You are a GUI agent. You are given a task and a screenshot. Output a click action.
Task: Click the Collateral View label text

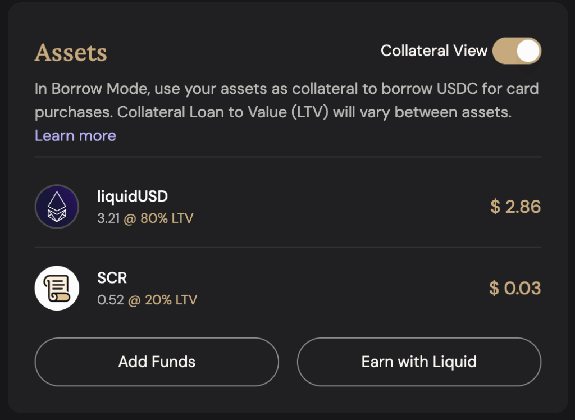433,51
